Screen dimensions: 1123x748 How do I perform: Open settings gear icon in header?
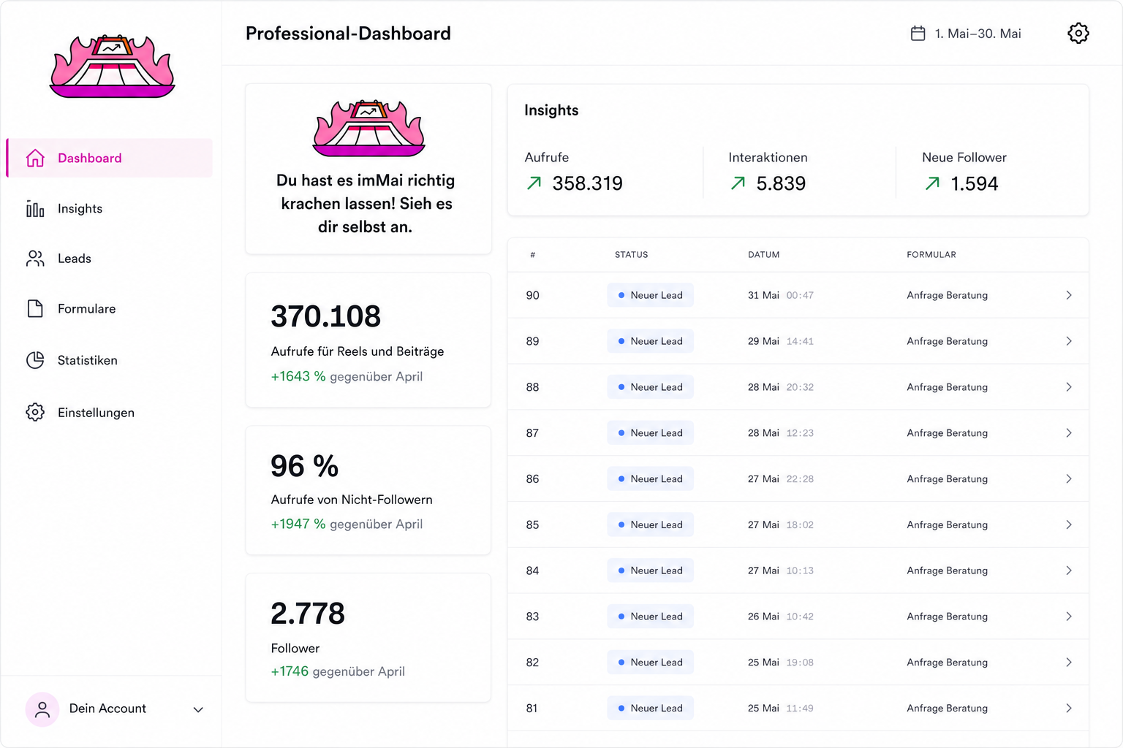pos(1078,33)
